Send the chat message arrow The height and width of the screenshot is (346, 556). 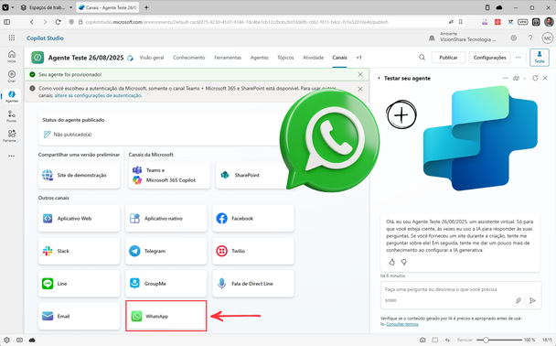point(532,300)
